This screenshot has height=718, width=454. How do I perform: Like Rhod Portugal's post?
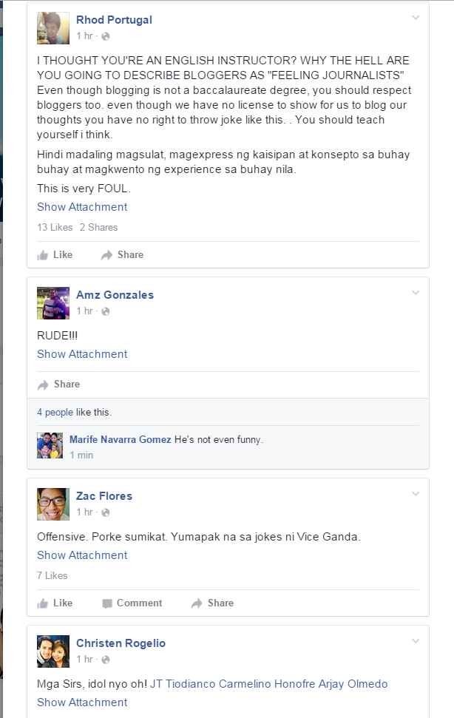[55, 254]
